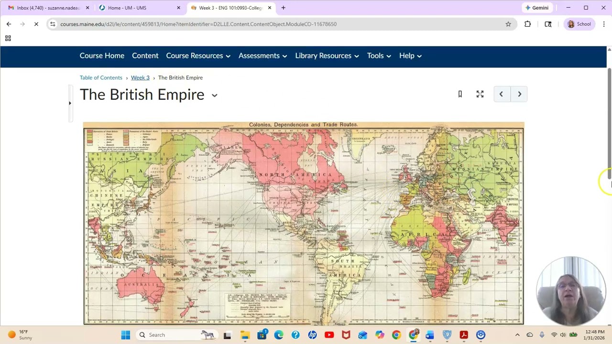
Task: Click the Table of Contents breadcrumb link
Action: [101, 77]
